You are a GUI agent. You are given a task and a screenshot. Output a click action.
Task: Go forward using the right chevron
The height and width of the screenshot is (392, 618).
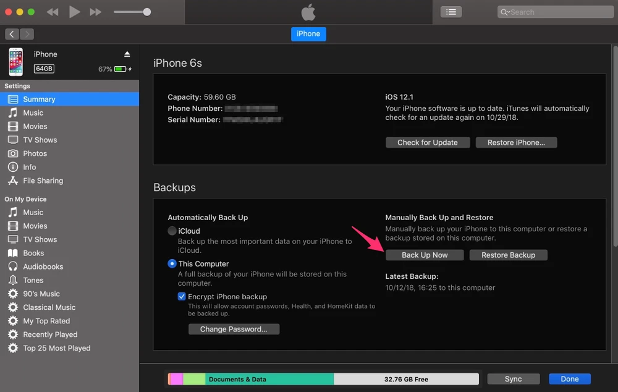[27, 34]
